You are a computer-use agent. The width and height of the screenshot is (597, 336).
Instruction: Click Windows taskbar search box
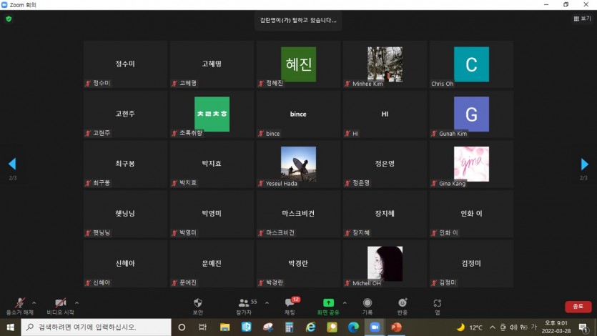point(96,327)
